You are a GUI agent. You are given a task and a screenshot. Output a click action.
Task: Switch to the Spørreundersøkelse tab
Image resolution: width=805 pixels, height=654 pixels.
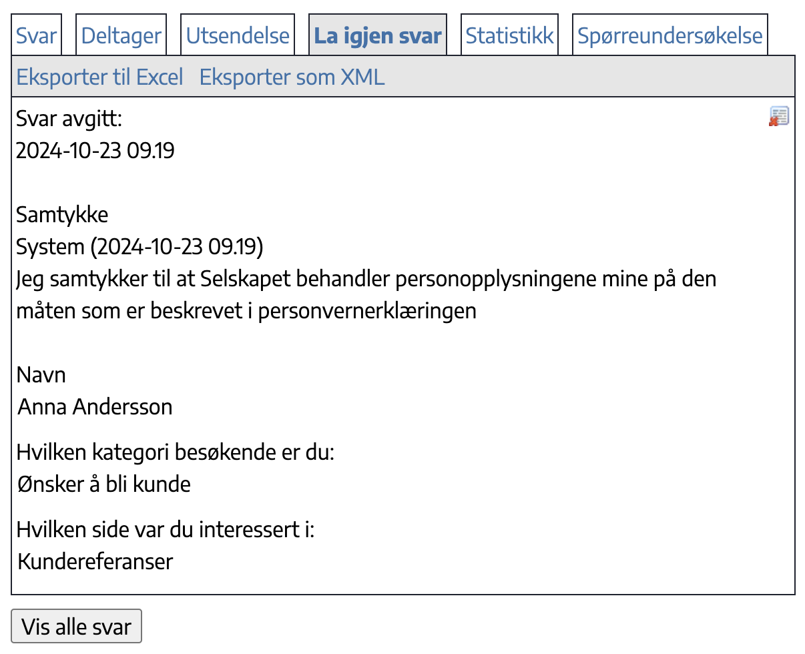670,35
